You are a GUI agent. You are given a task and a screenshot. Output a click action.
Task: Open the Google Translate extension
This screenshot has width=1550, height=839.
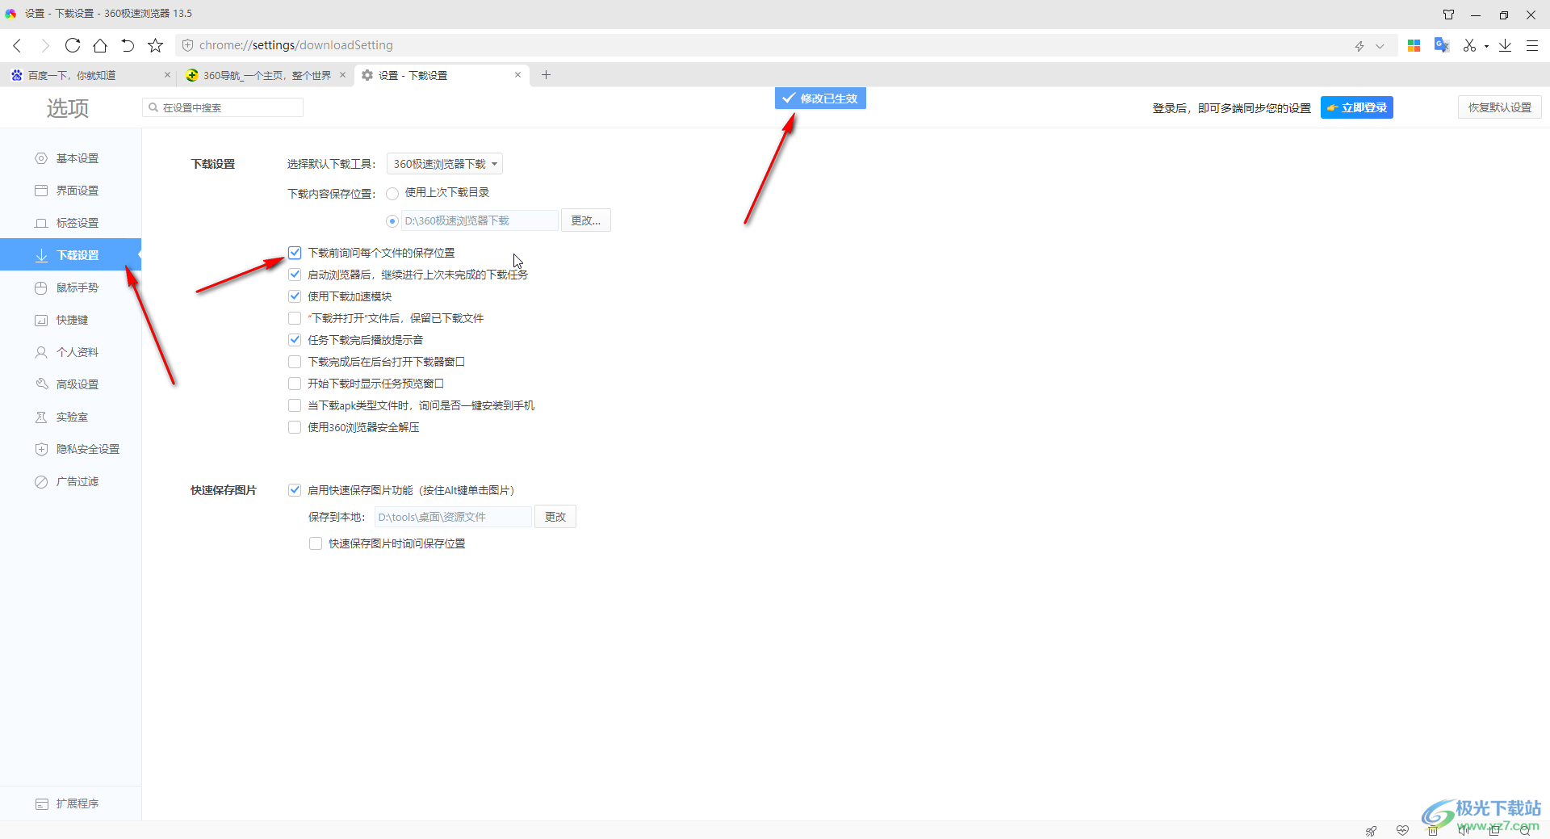(1442, 45)
